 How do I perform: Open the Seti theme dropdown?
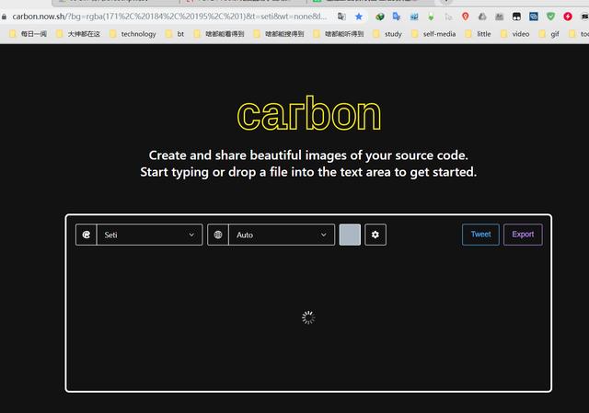click(x=149, y=235)
